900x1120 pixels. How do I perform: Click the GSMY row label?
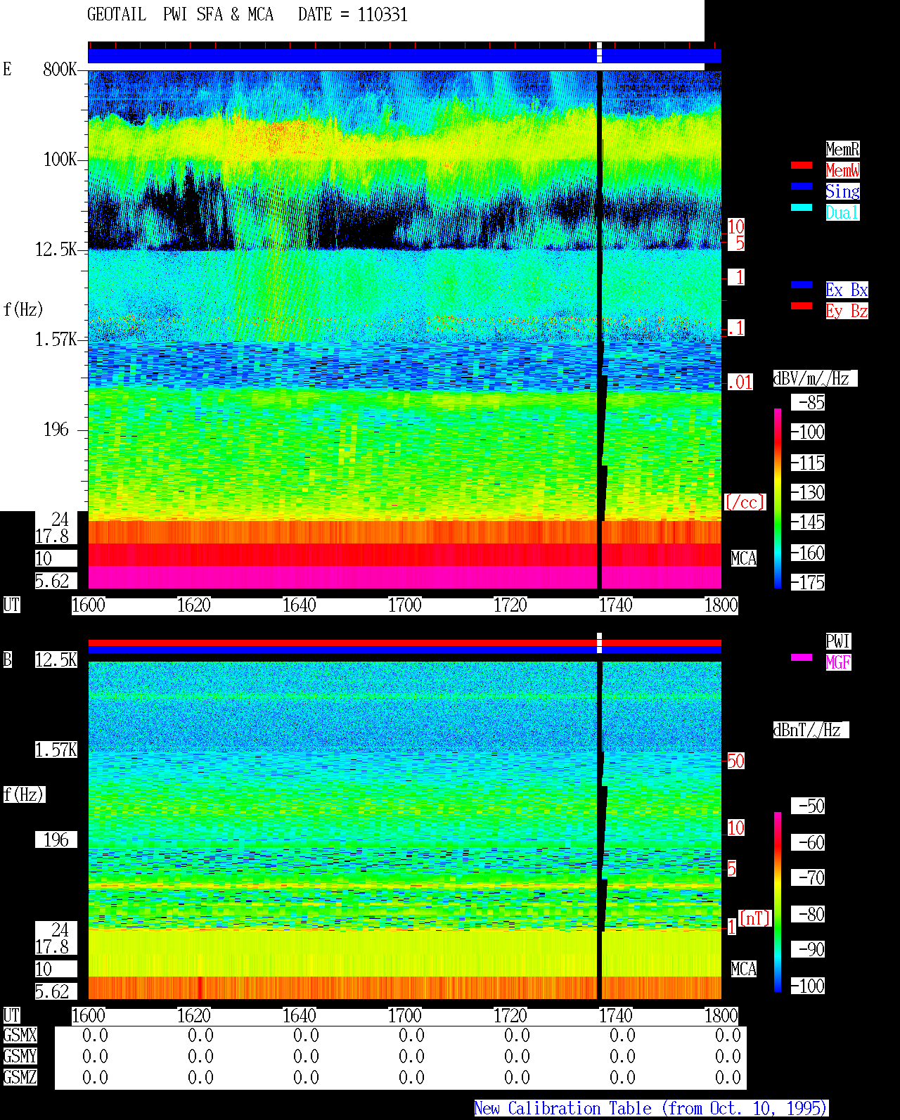tap(20, 1056)
